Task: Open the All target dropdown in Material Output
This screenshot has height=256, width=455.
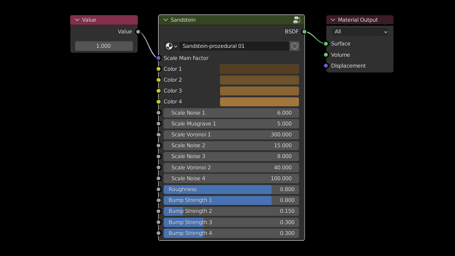Action: [360, 32]
